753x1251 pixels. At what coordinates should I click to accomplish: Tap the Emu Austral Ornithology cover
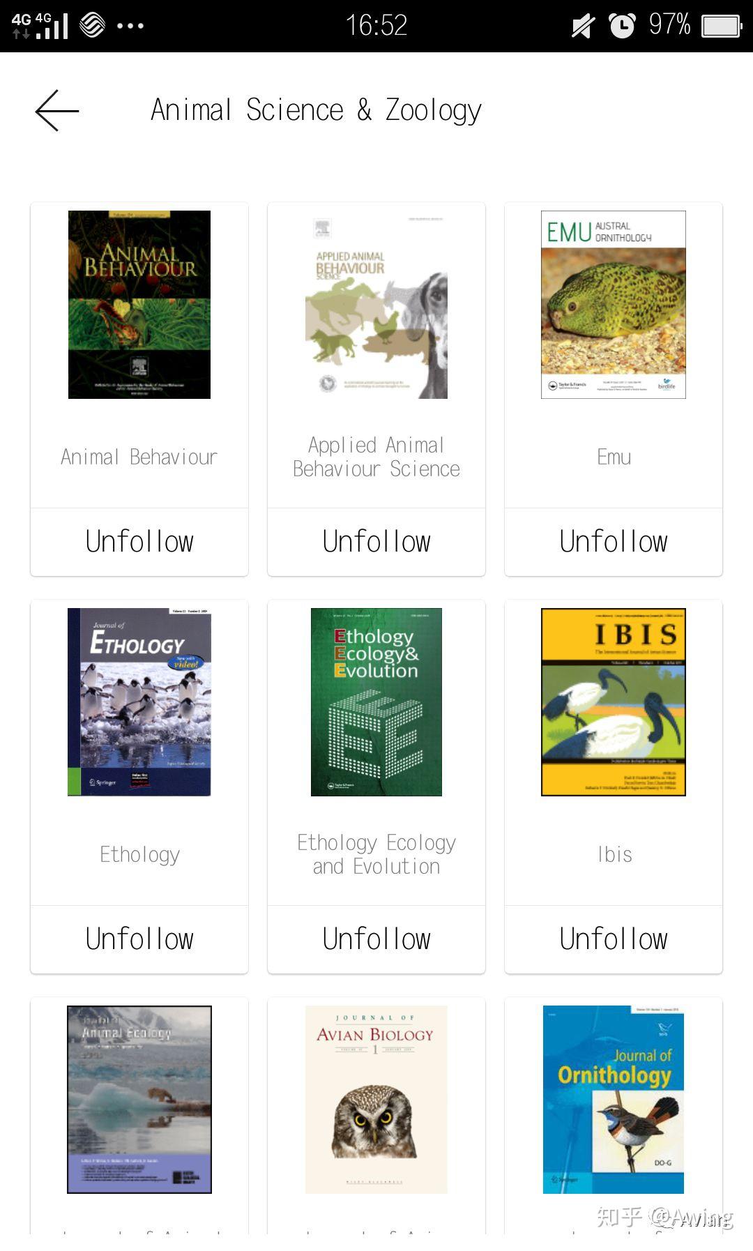[x=614, y=305]
